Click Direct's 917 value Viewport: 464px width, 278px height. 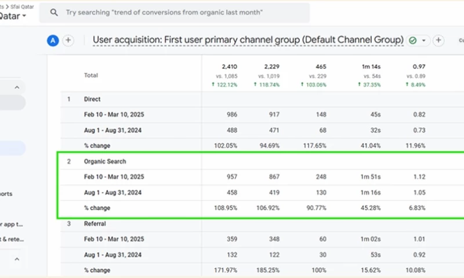(x=274, y=115)
